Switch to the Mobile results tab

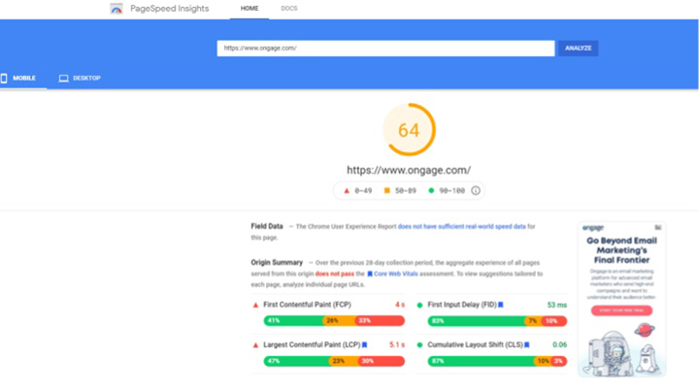coord(19,78)
